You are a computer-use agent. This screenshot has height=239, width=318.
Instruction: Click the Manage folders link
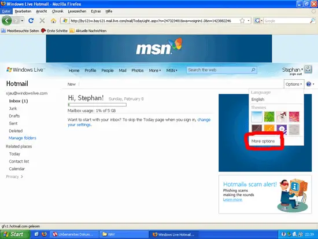coord(23,138)
